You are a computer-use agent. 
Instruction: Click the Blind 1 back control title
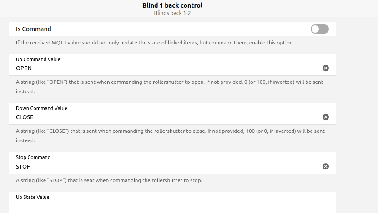(x=172, y=5)
